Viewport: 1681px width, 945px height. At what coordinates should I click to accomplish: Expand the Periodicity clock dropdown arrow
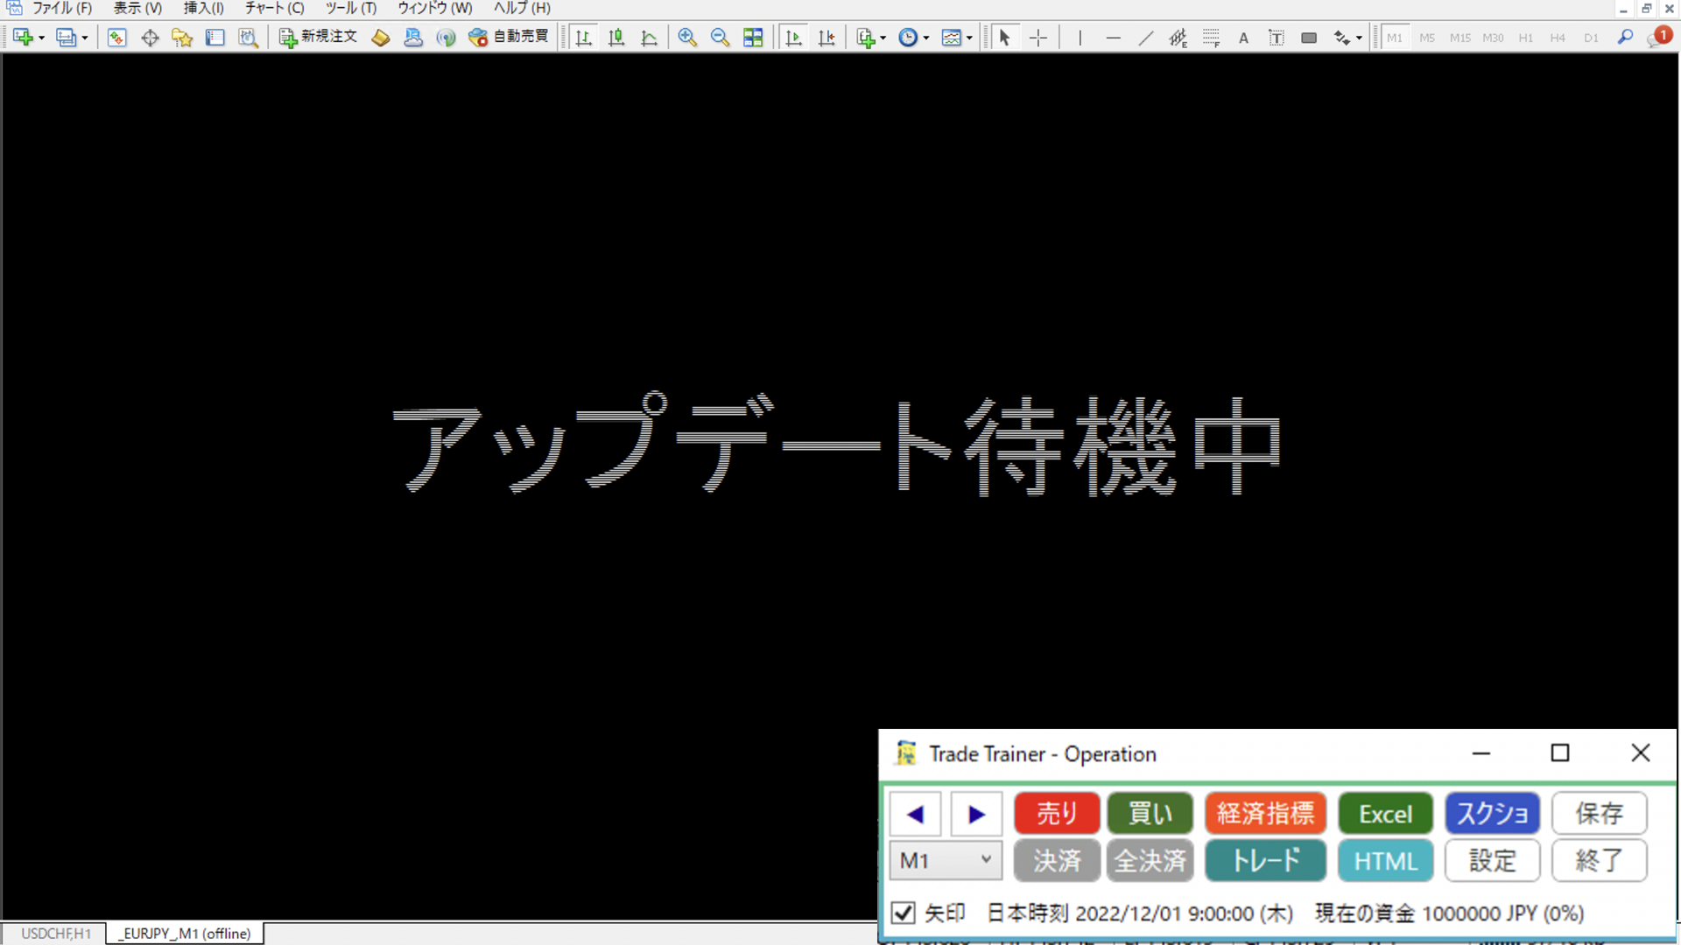(926, 38)
